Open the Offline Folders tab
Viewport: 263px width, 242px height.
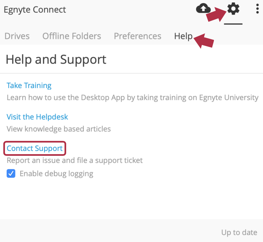[71, 36]
